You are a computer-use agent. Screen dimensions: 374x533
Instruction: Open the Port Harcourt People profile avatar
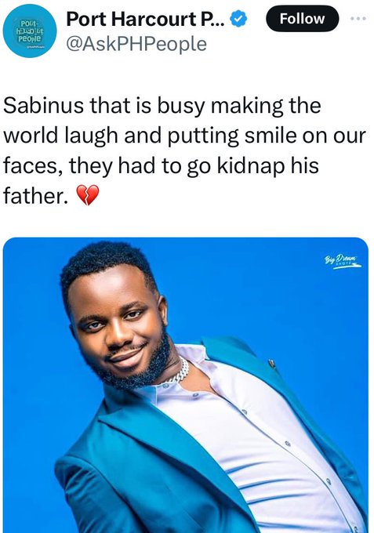[30, 31]
